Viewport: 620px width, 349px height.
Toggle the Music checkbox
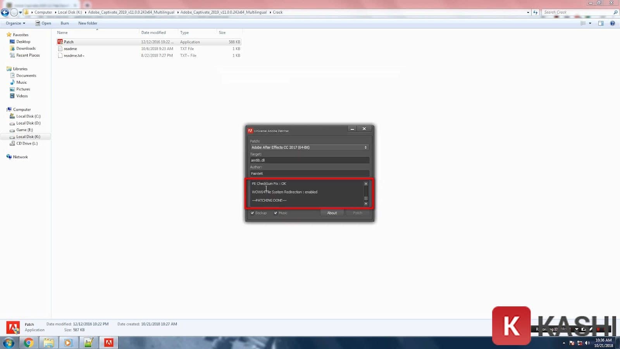click(276, 213)
